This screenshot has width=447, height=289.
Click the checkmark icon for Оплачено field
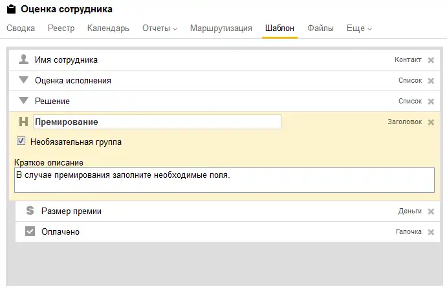coord(30,231)
